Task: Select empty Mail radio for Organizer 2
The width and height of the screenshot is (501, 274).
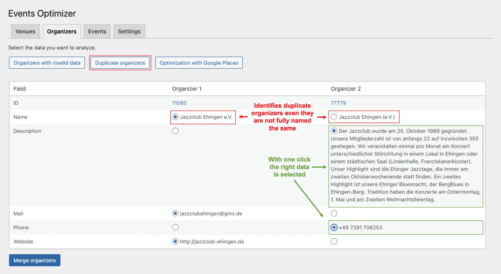Action: click(x=334, y=213)
